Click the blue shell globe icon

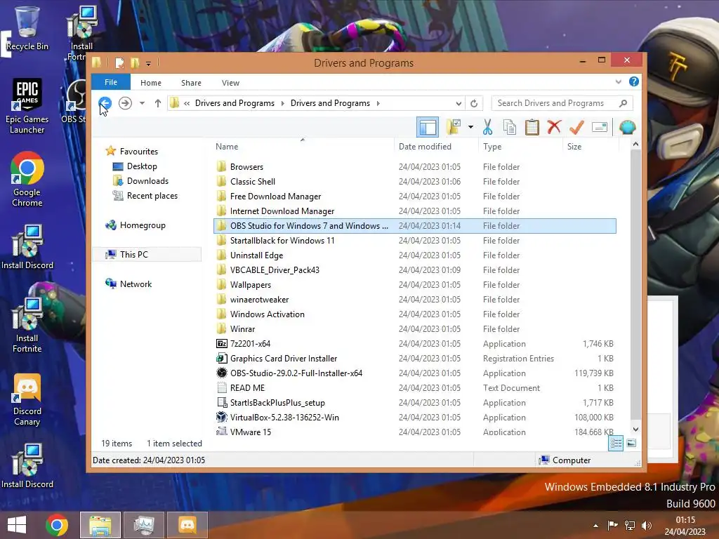tap(627, 127)
